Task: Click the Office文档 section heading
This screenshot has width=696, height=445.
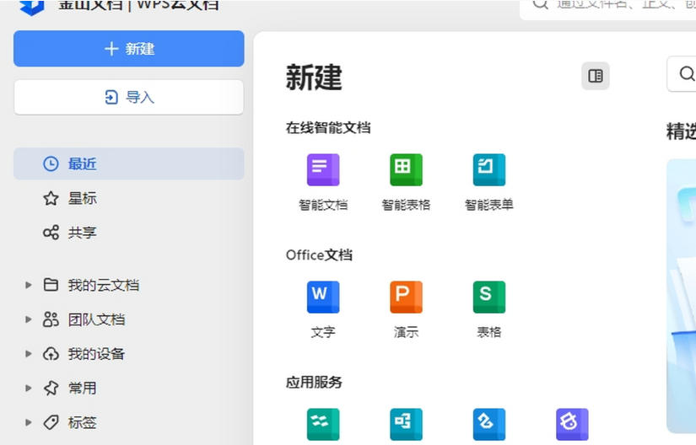Action: pos(319,255)
